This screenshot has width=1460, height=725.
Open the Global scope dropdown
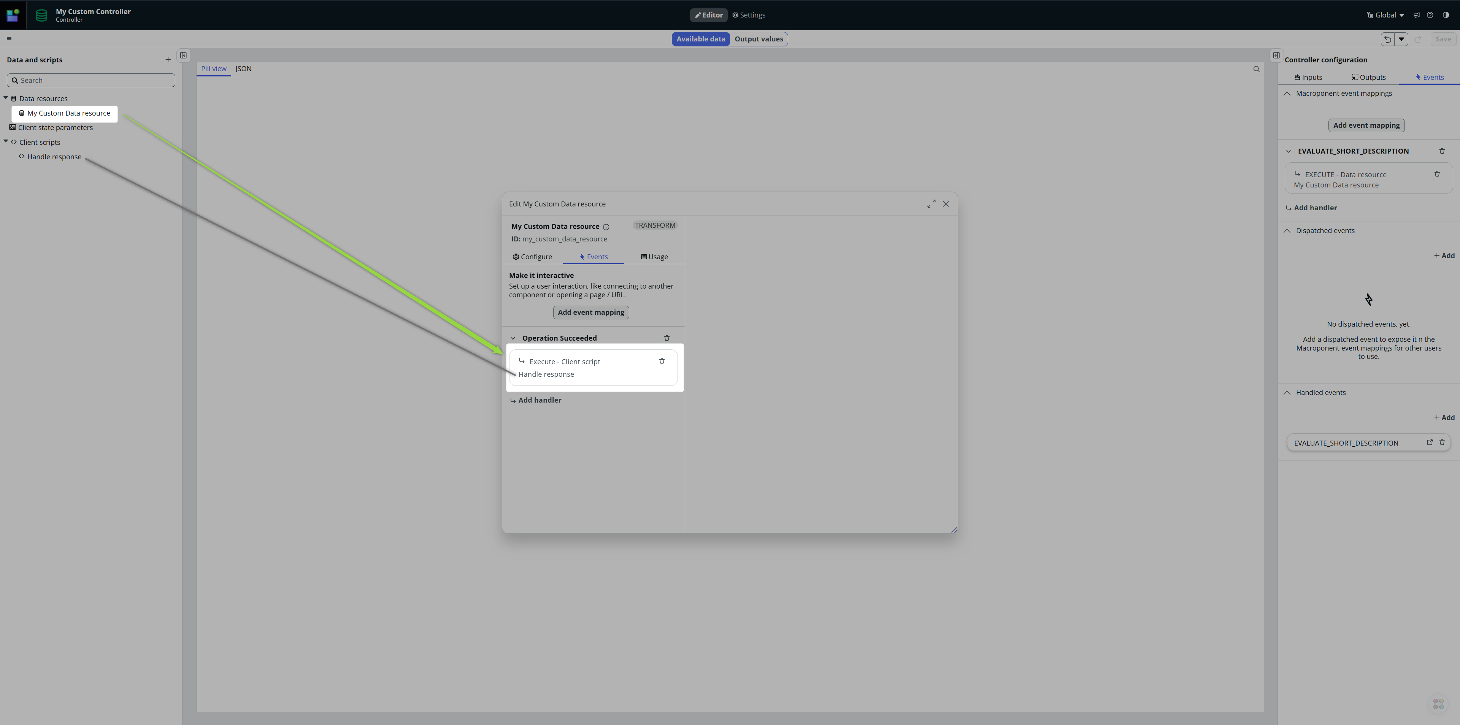(1385, 15)
